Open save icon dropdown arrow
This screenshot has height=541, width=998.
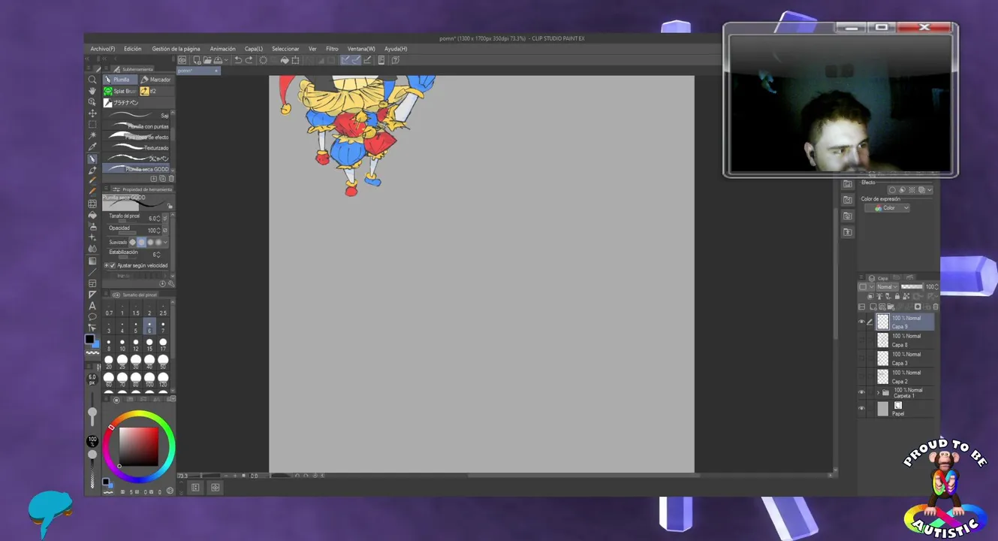click(226, 60)
